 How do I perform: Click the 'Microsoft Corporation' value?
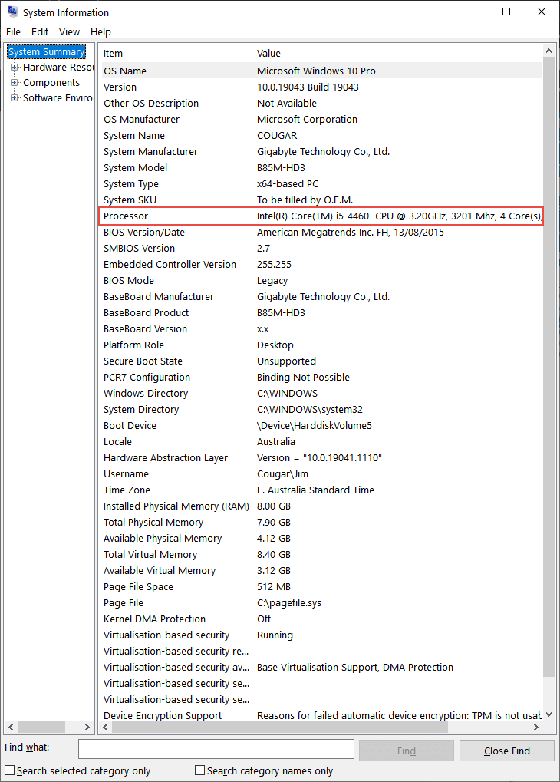click(x=307, y=119)
